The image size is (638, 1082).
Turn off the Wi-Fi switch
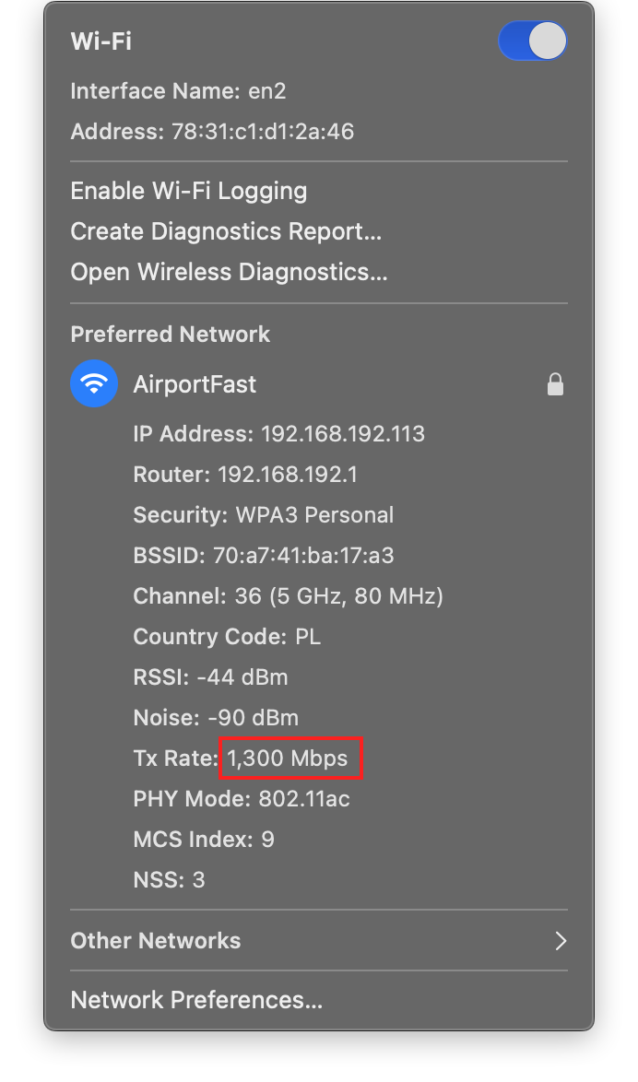[532, 41]
